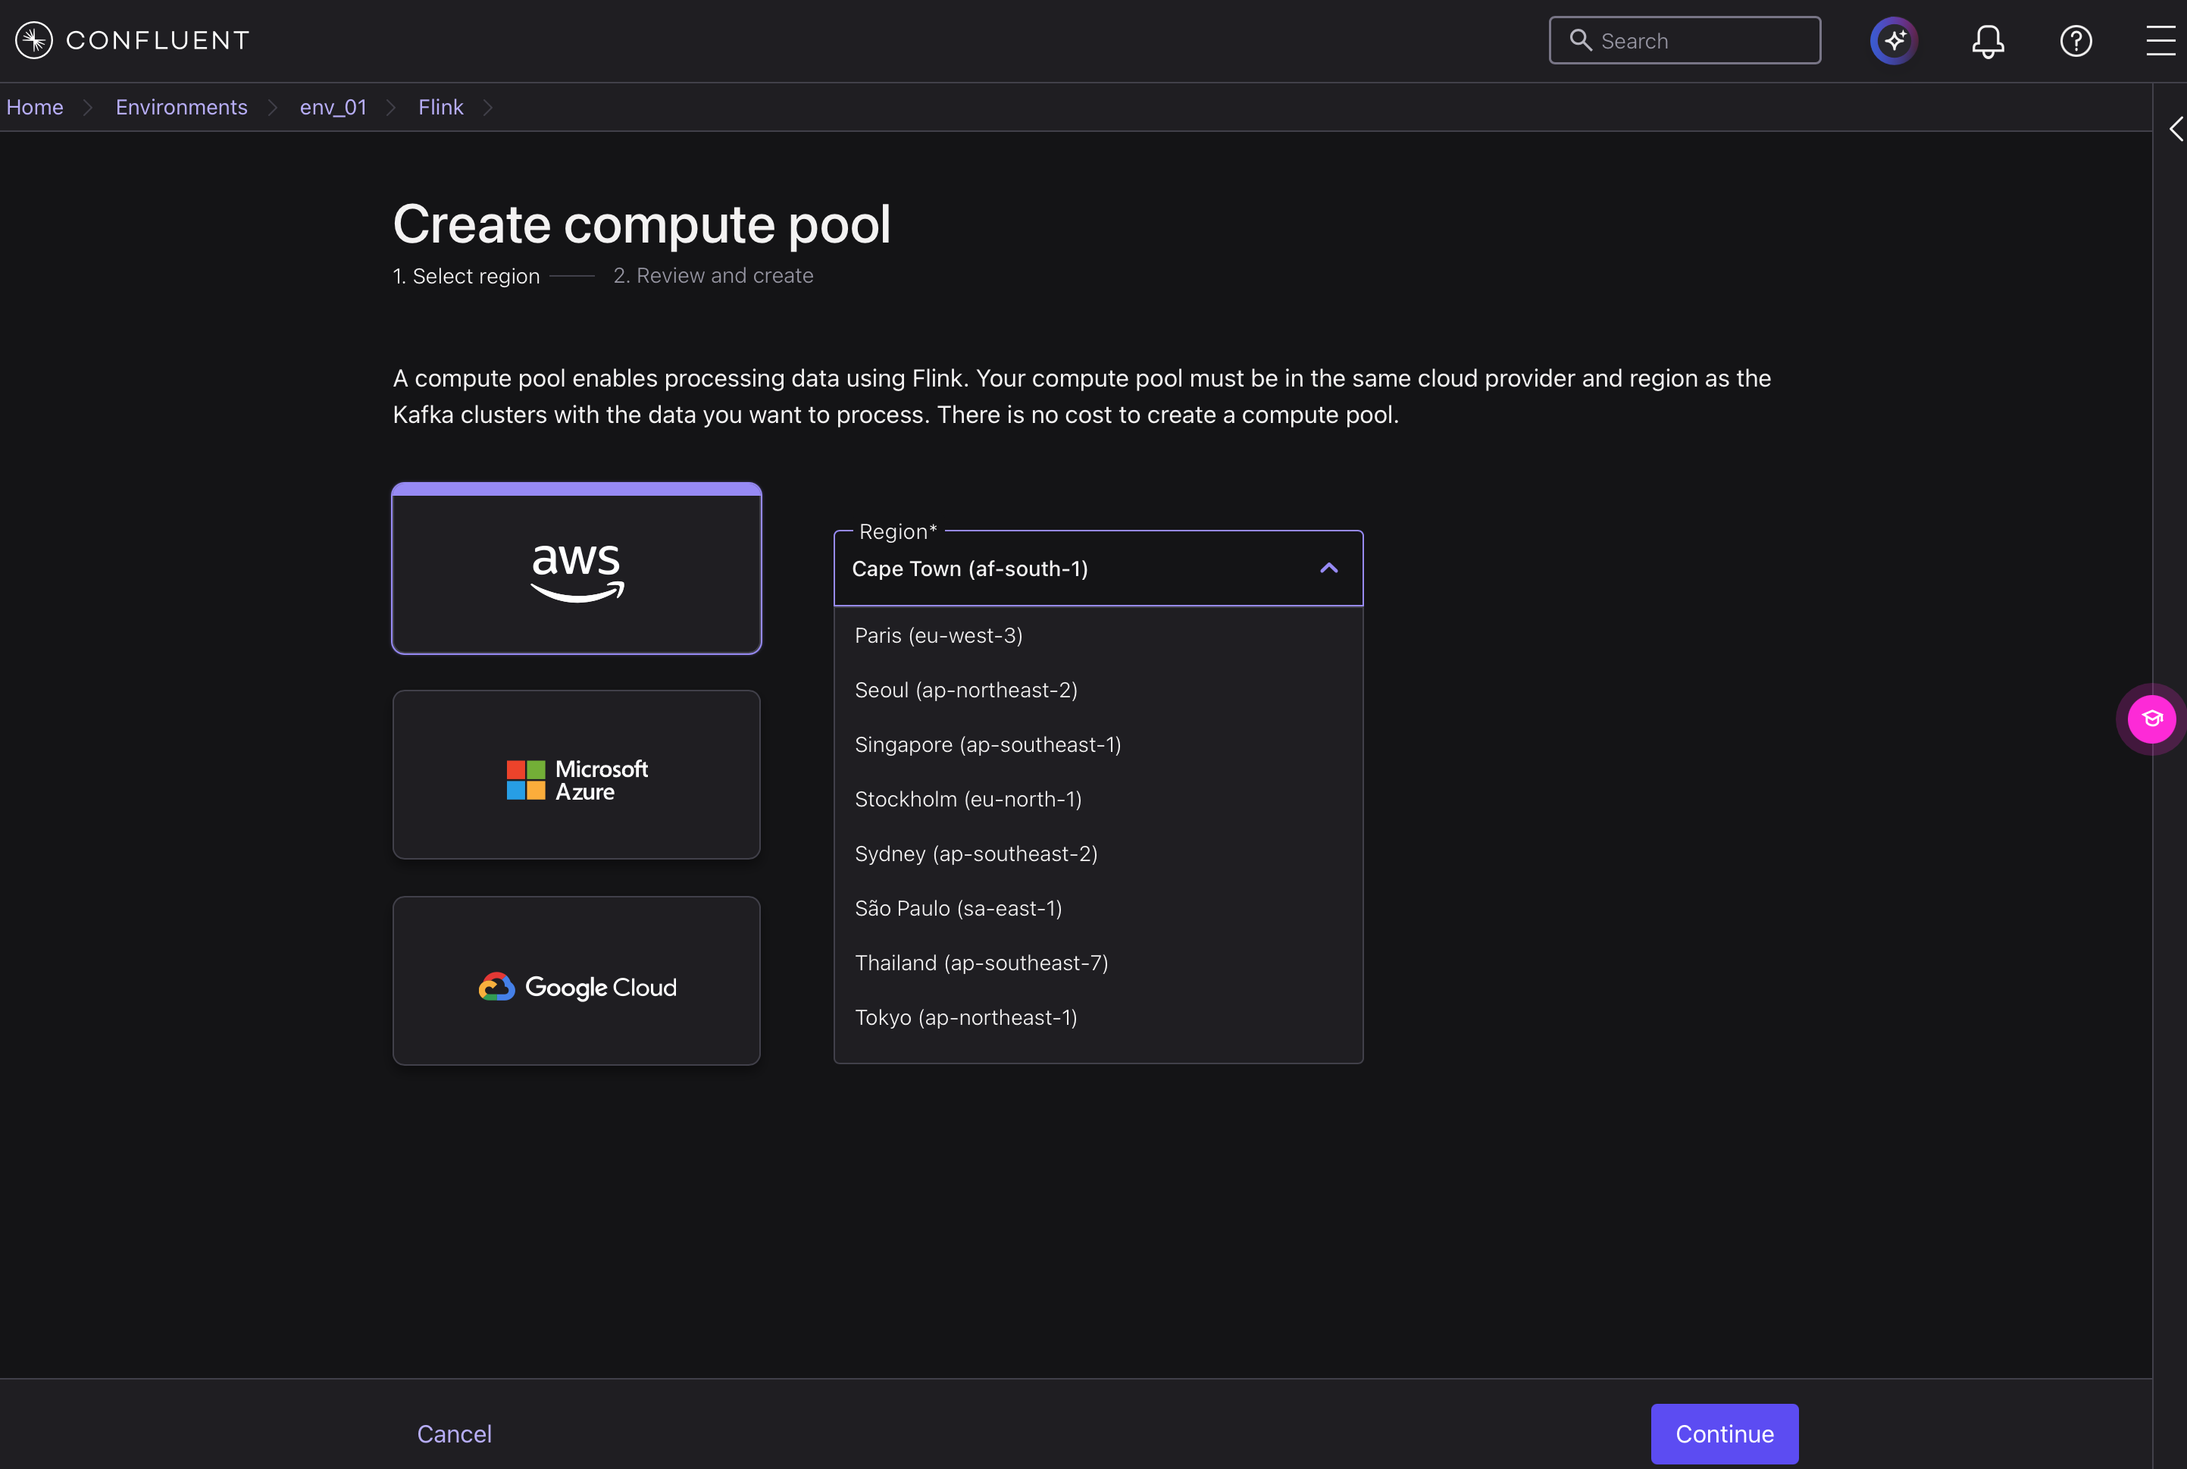Click the magnifier icon in search box

[1580, 40]
